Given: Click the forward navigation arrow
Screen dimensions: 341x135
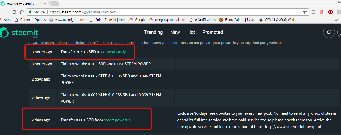Looking at the screenshot, I should pos(7,12).
